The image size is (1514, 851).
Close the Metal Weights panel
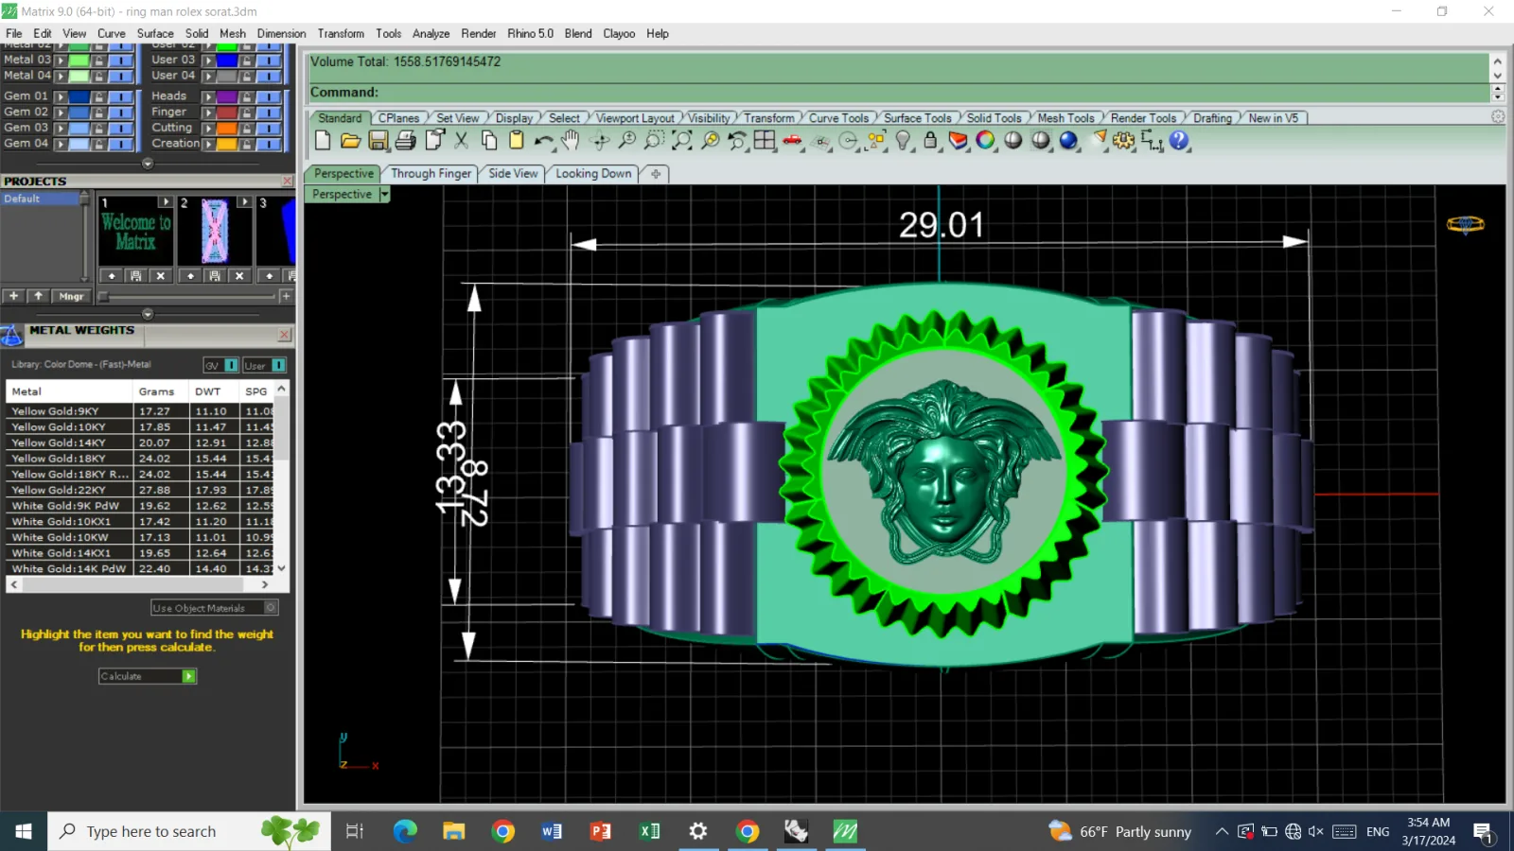[x=284, y=335]
